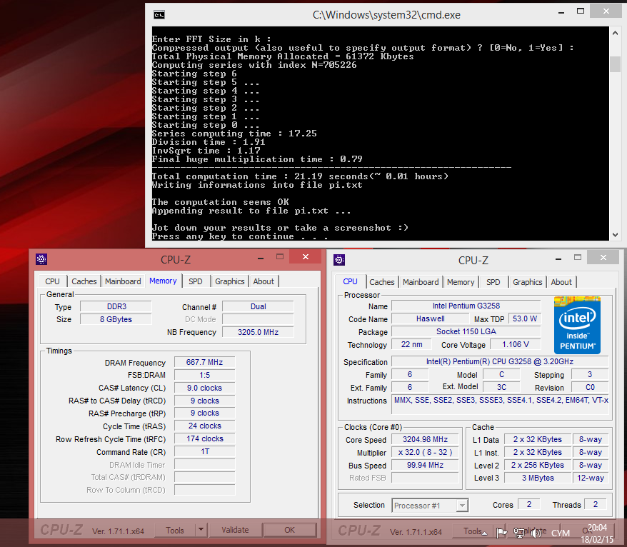Close the cmd.exe window
The image size is (627, 547).
pos(606,11)
